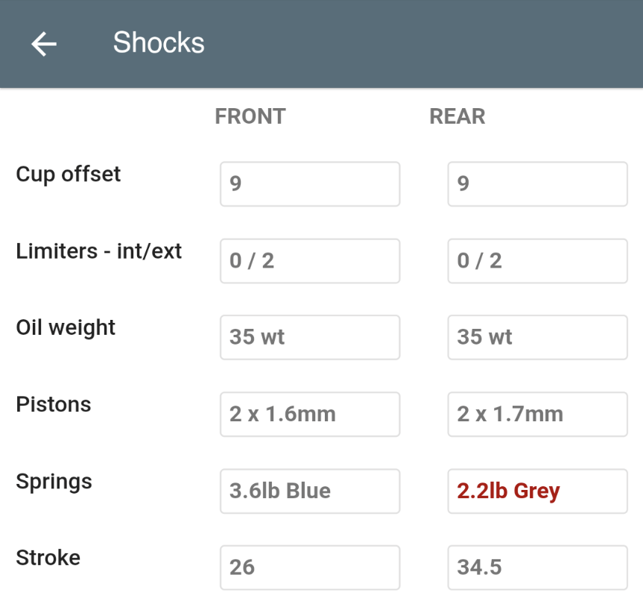Select the front Pistons field showing 2 x 1.6mm
Viewport: 643px width, 604px height.
[309, 414]
